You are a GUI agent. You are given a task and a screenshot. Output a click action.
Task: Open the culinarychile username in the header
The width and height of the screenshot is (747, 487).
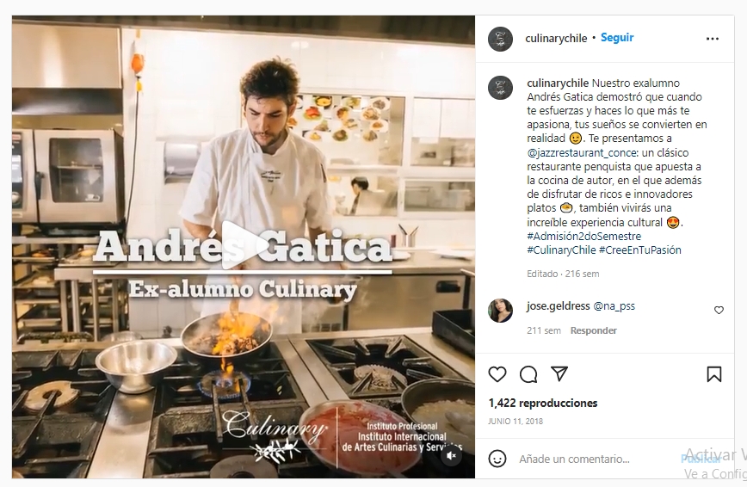point(556,38)
